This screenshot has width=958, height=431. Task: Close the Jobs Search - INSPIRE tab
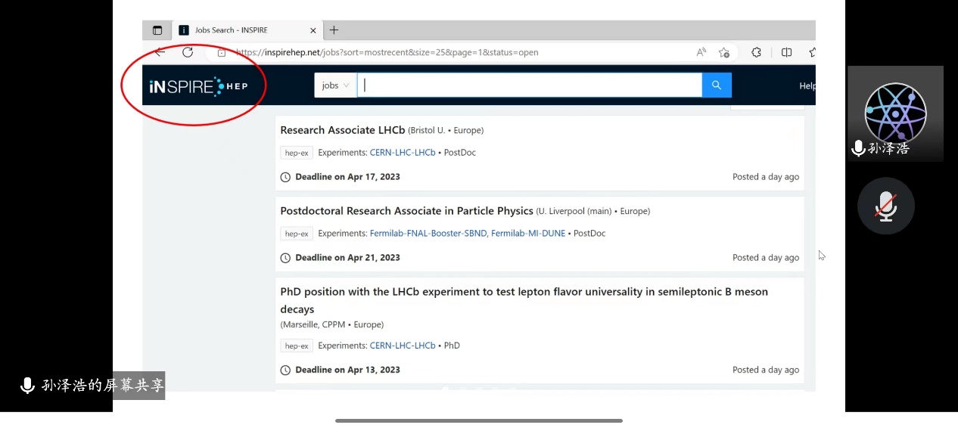(x=313, y=30)
